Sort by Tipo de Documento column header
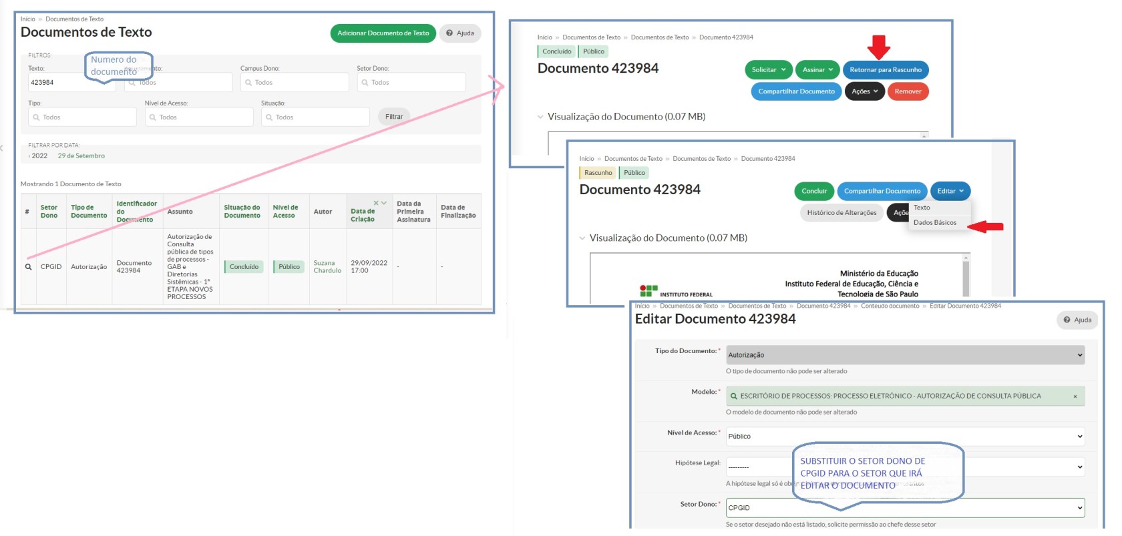The height and width of the screenshot is (536, 1122). [89, 212]
